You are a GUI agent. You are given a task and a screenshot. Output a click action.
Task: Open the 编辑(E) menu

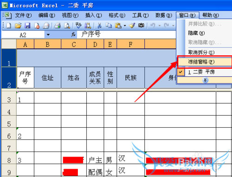click(x=47, y=15)
